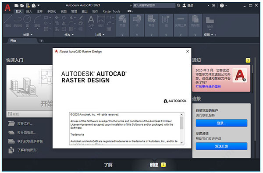Open the Block (块) panel button

tap(137, 25)
